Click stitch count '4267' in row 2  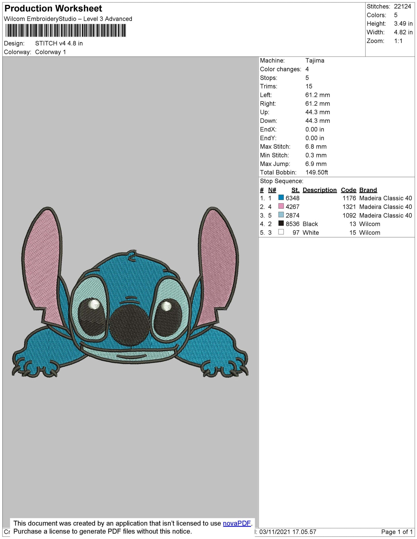(x=292, y=207)
